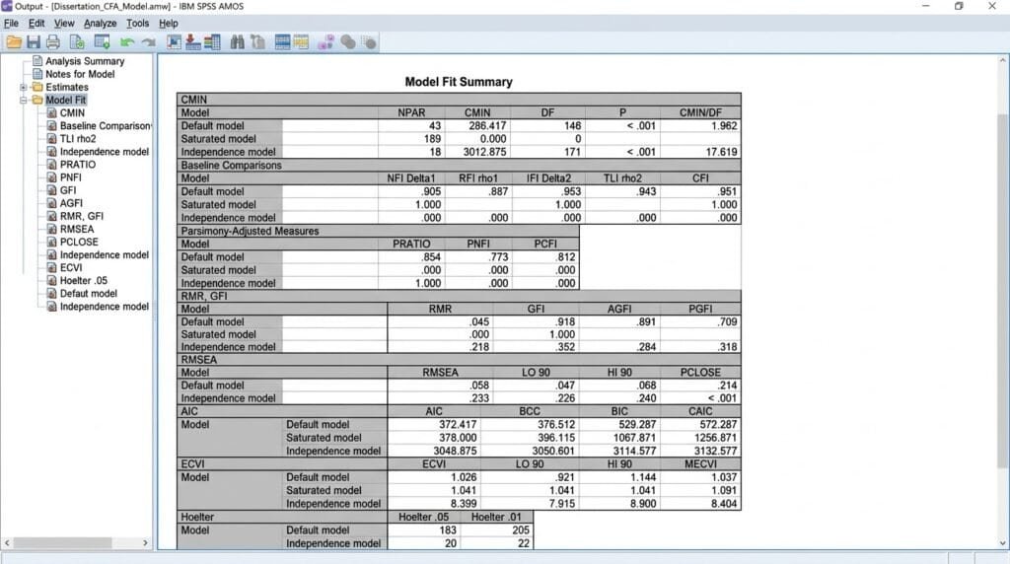Open the Print Preview toolbar icon
The image size is (1010, 564).
(77, 42)
